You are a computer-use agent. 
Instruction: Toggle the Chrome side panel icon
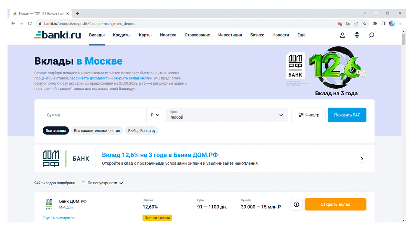383,24
